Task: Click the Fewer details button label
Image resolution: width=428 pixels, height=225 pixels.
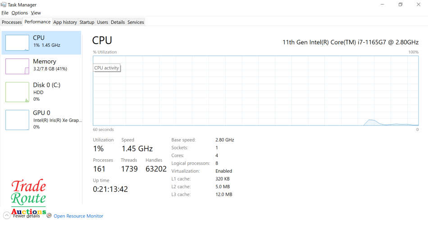Action: (26, 216)
